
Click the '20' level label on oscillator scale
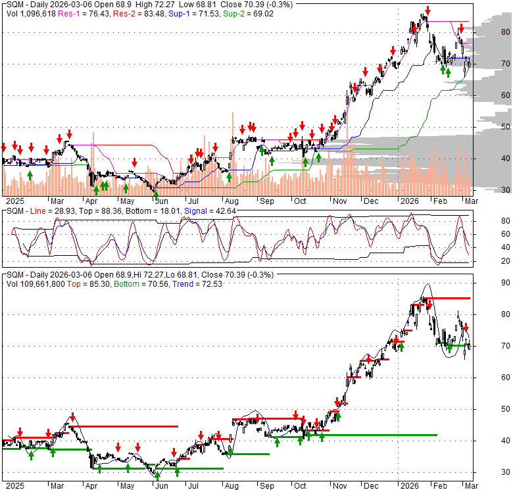[x=506, y=261]
